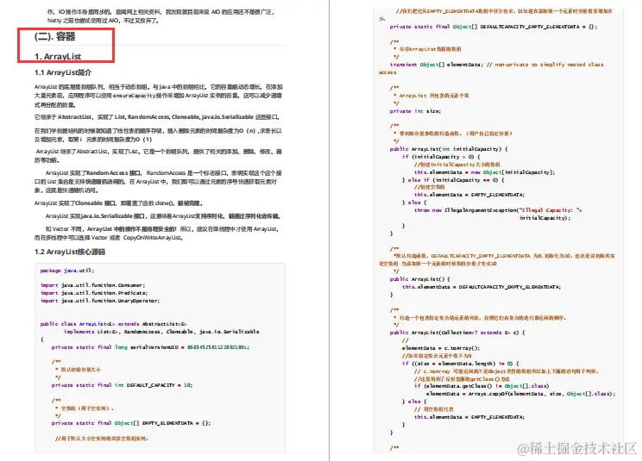Click the line "new Object[initialCapacity];"
The height and width of the screenshot is (461, 642).
484,172
